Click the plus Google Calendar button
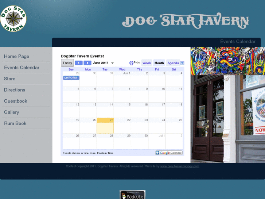This screenshot has height=199, width=265. coord(169,153)
